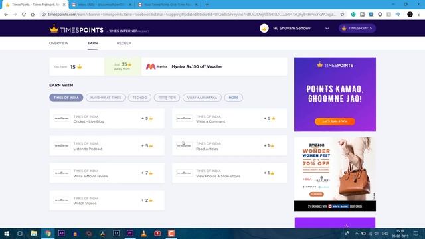The width and height of the screenshot is (425, 239).
Task: Click the green extension icon in toolbar
Action: pyautogui.click(x=353, y=15)
